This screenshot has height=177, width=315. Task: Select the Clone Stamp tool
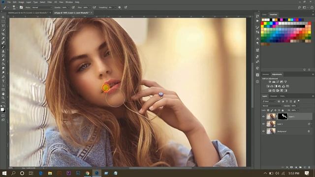tap(3, 51)
